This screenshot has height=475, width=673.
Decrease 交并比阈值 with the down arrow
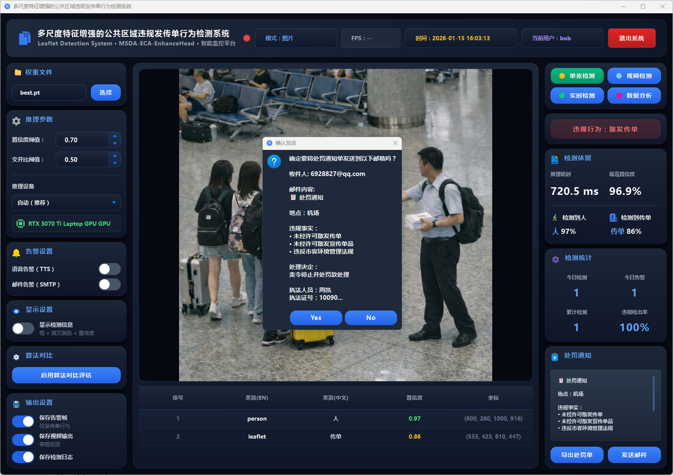[x=114, y=163]
